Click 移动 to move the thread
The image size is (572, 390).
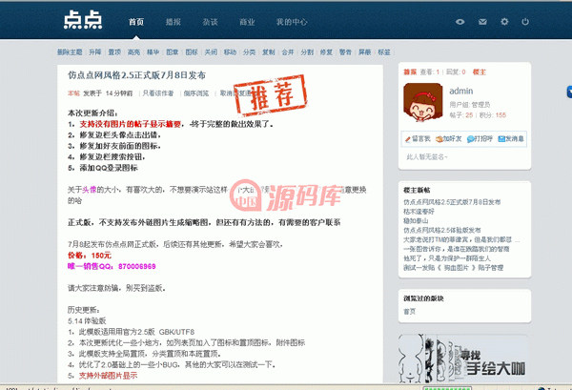coord(230,52)
